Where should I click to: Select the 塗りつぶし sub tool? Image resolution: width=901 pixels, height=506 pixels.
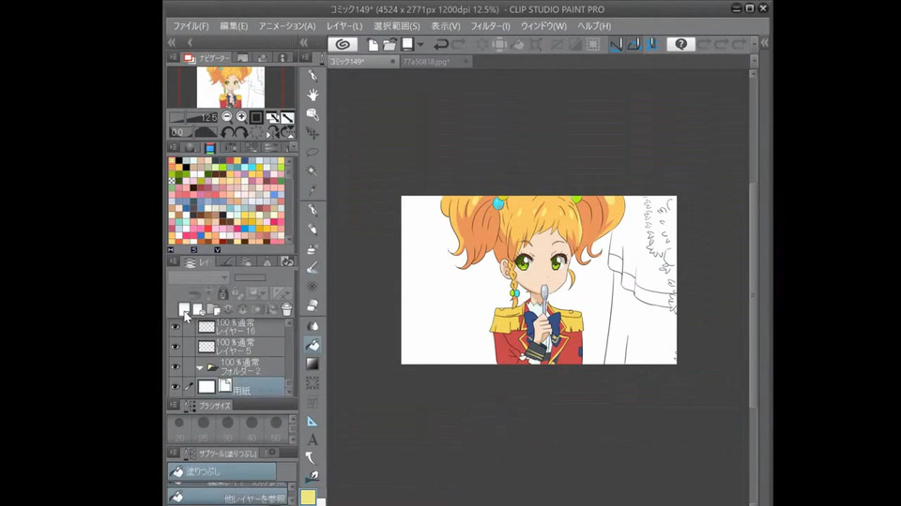(222, 471)
